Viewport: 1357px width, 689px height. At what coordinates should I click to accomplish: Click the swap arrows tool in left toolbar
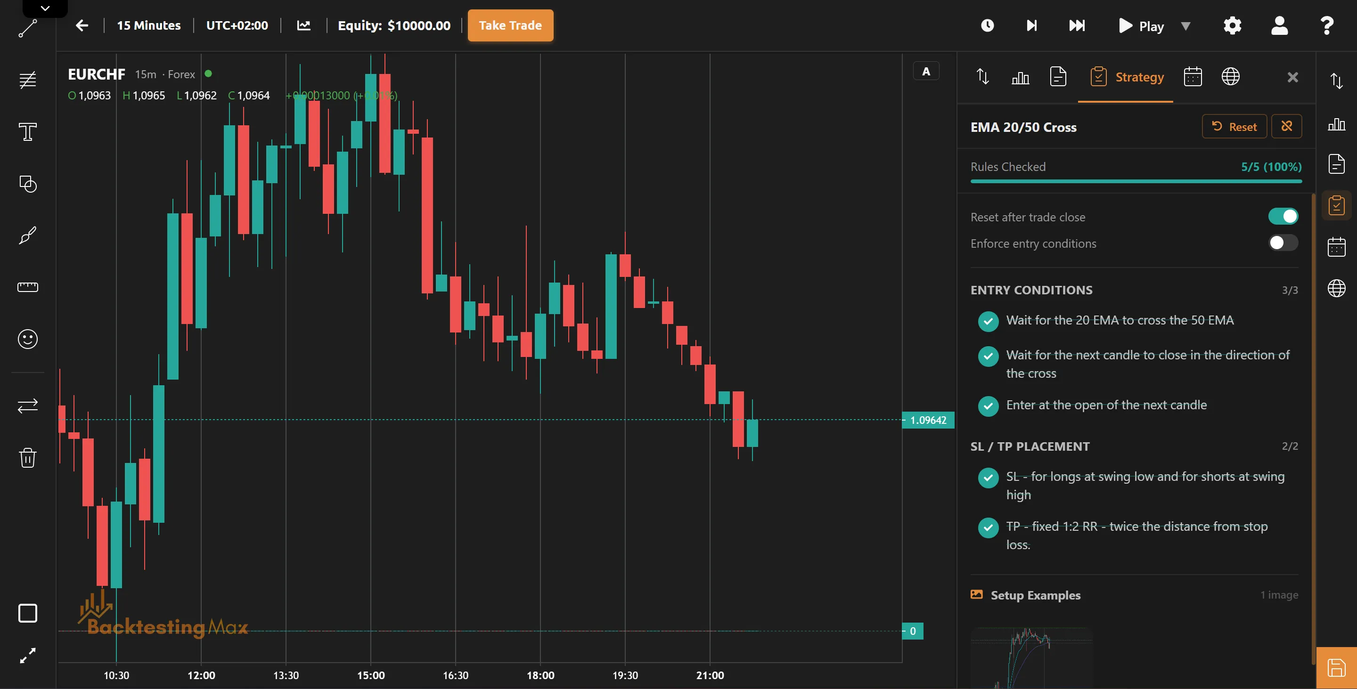pos(27,406)
